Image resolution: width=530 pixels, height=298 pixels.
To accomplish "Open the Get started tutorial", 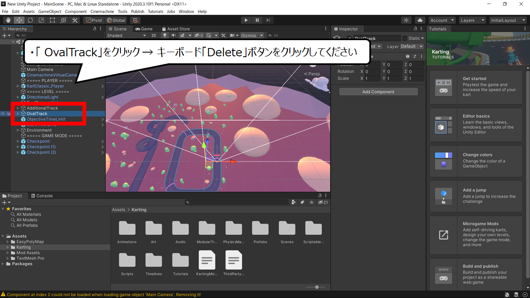I will (476, 87).
